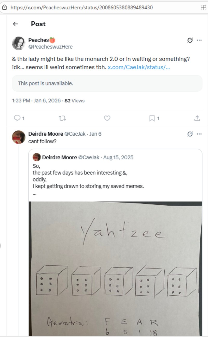Bookmark Peaches' post

[152, 118]
